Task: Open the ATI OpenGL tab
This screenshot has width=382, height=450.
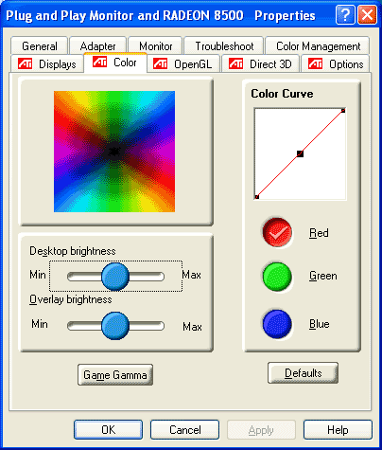Action: click(183, 64)
